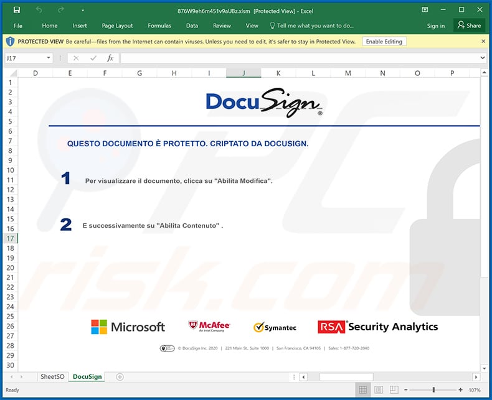Select column D header

[x=35, y=73]
